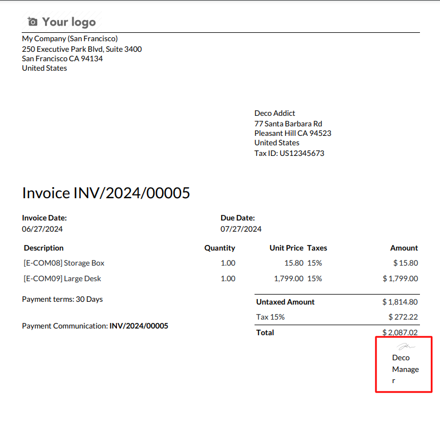The image size is (440, 441).
Task: Click the heading 'Invoice INV/2024/00005'
Action: click(106, 193)
